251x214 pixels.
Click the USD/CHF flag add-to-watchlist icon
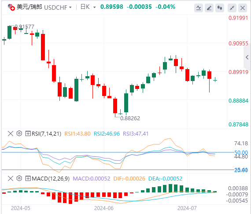[x=11, y=7]
